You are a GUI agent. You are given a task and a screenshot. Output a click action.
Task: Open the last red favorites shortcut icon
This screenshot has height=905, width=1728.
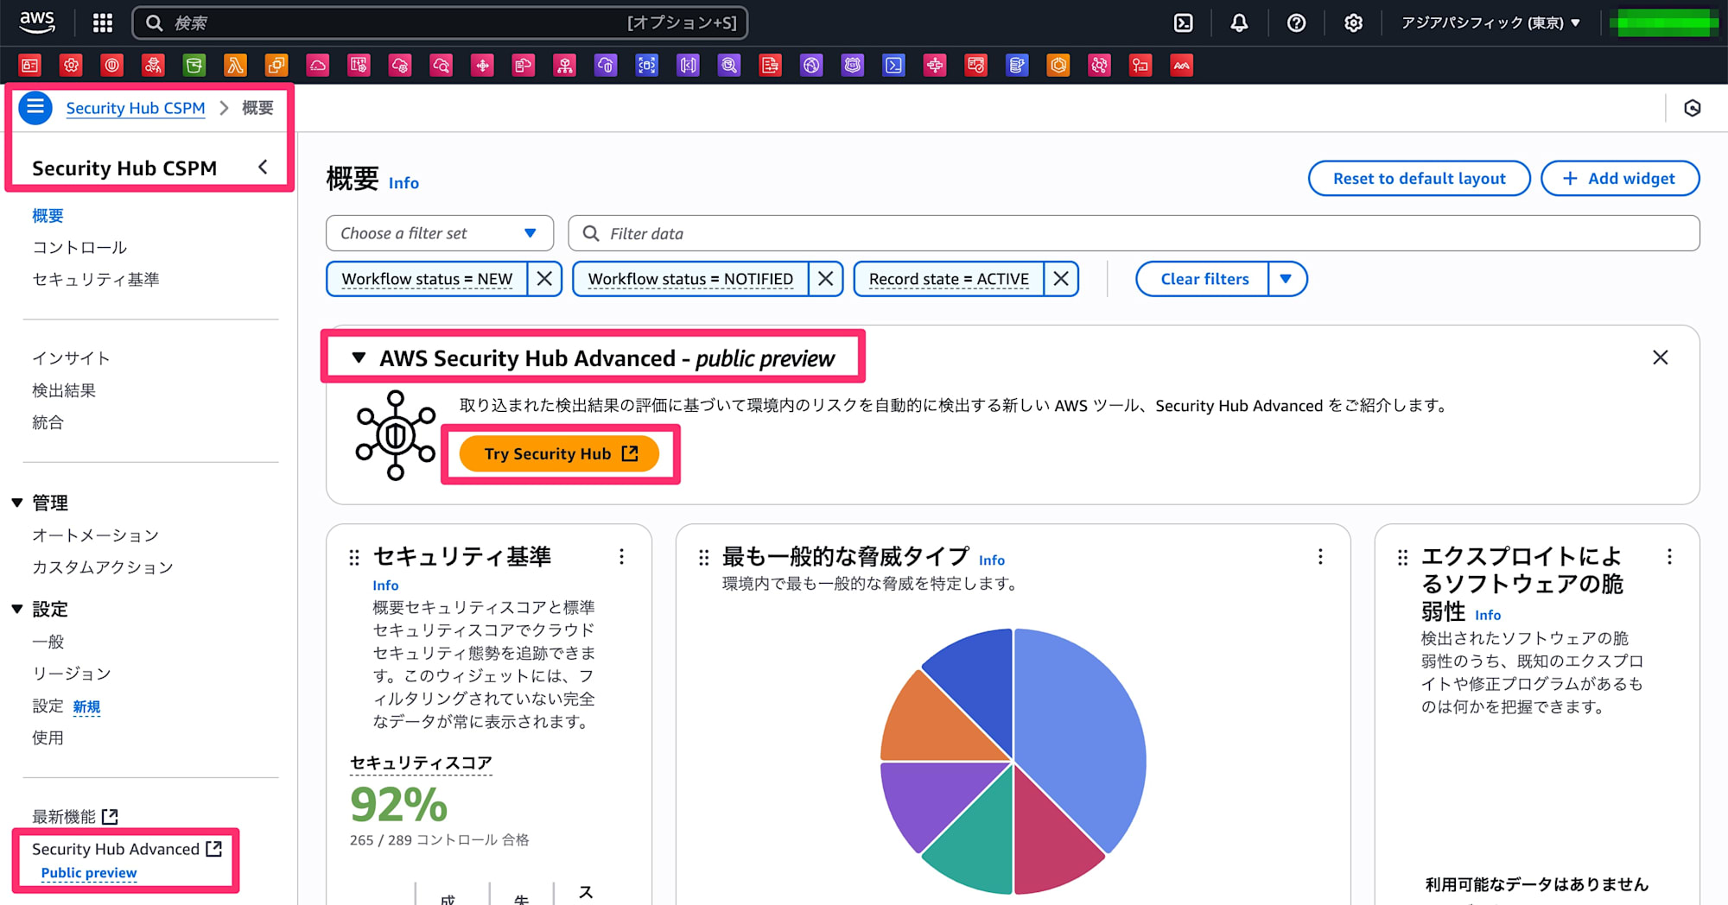(x=1181, y=65)
